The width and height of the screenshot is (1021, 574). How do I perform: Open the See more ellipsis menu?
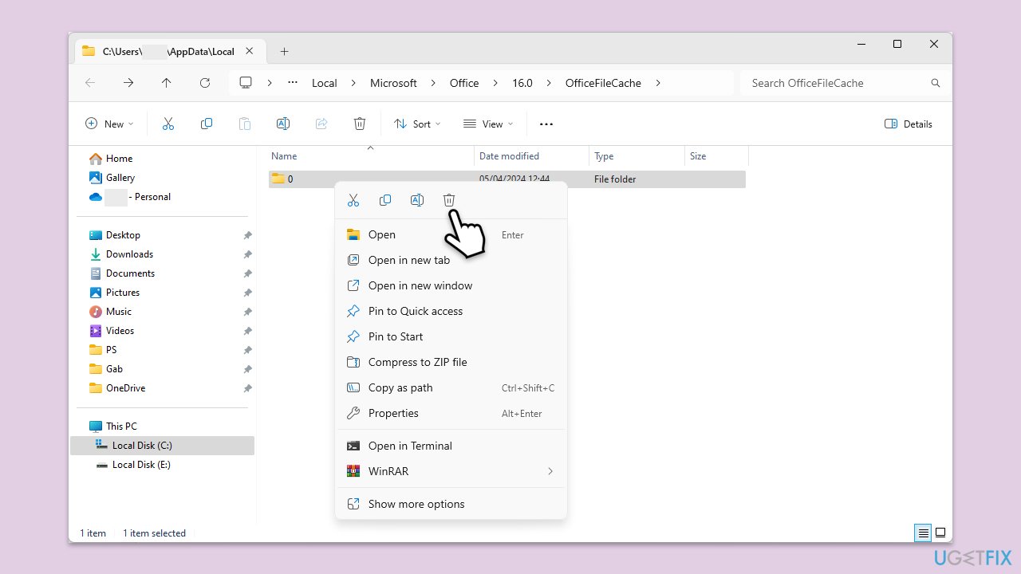pos(546,124)
